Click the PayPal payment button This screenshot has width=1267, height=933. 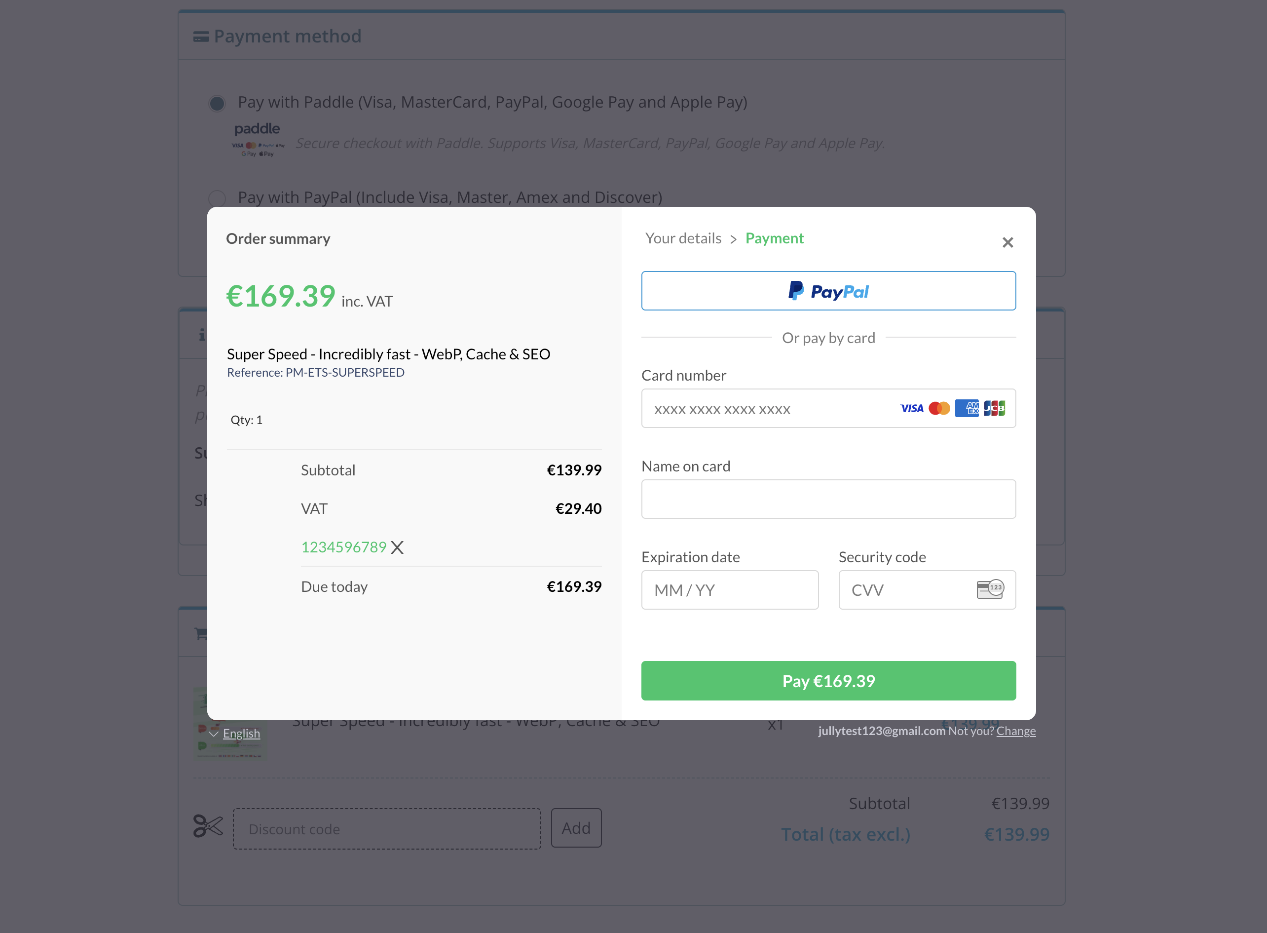tap(828, 291)
